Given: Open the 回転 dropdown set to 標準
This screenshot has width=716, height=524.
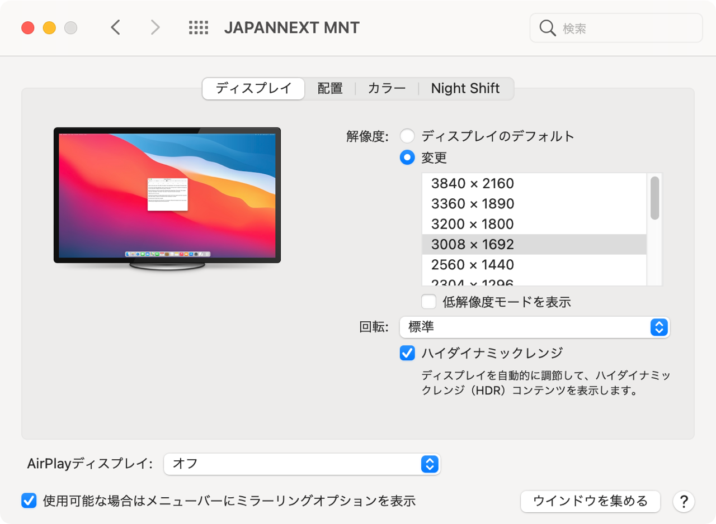Looking at the screenshot, I should point(535,327).
